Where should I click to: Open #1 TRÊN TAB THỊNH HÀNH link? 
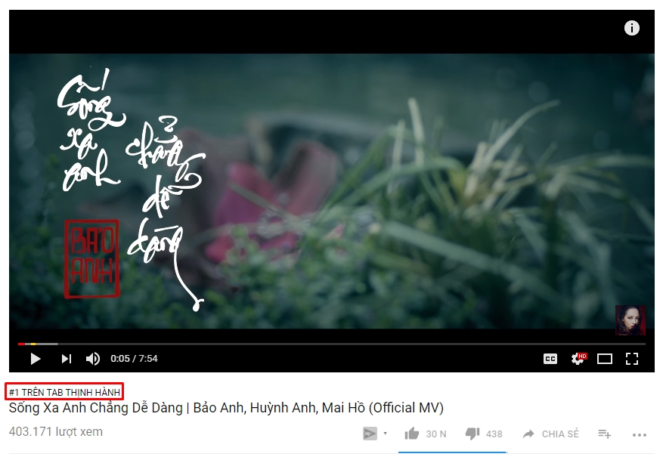[x=65, y=392]
